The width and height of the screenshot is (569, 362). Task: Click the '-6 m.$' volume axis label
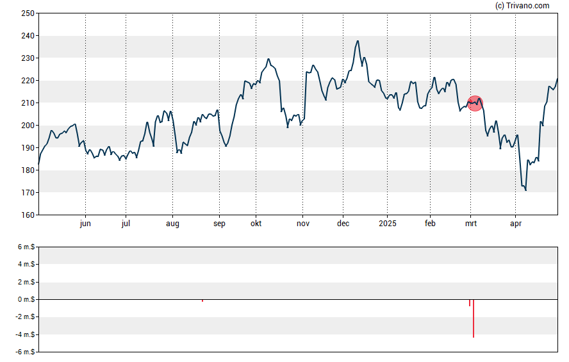tap(25, 352)
